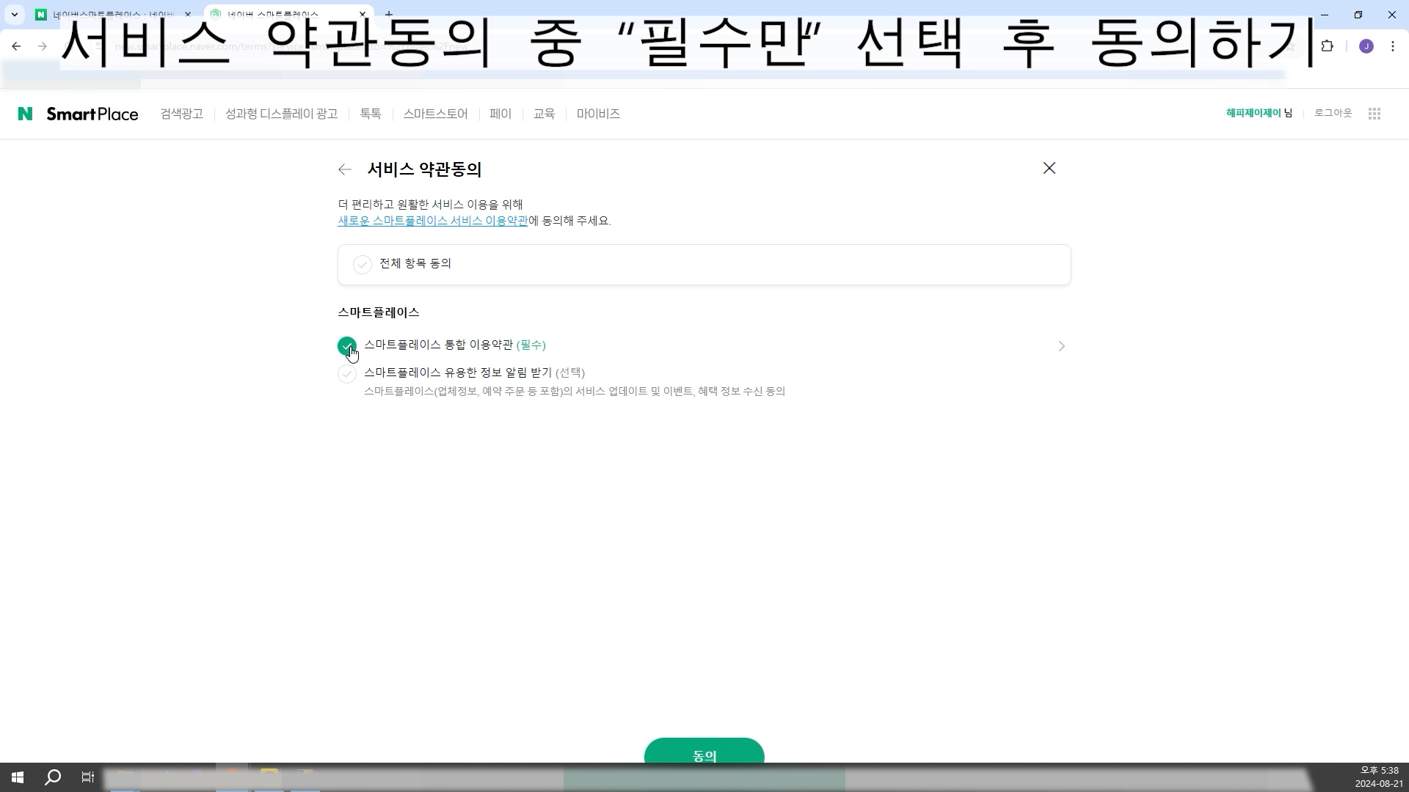The height and width of the screenshot is (792, 1409).
Task: Expand 통합 이용약관 details chevron
Action: [x=1061, y=346]
